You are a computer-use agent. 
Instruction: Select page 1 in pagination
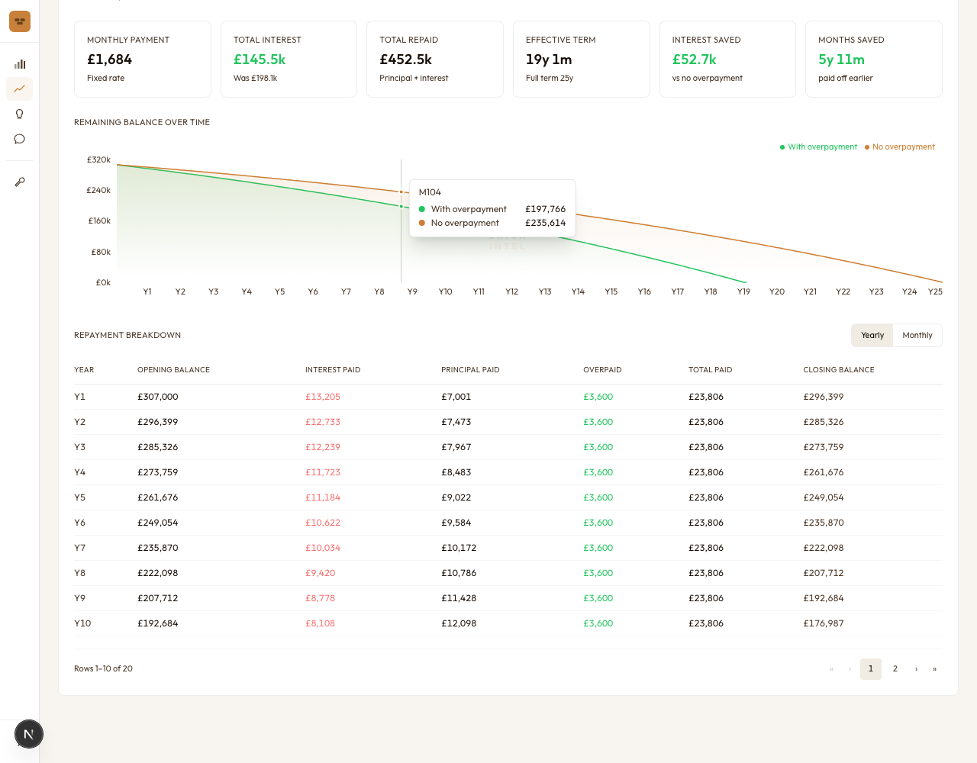tap(870, 669)
